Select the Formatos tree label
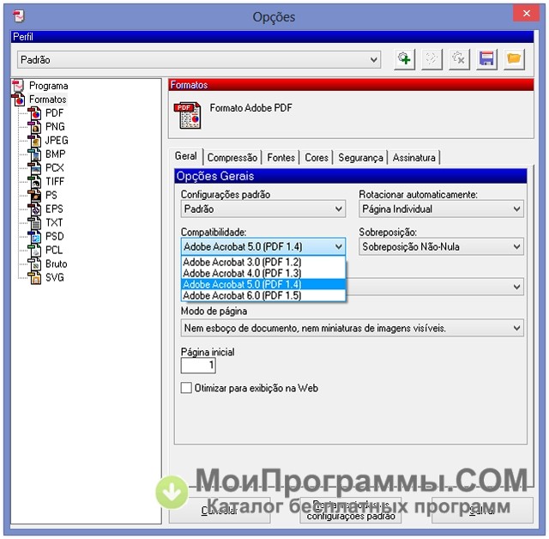Image resolution: width=549 pixels, height=539 pixels. pos(48,100)
